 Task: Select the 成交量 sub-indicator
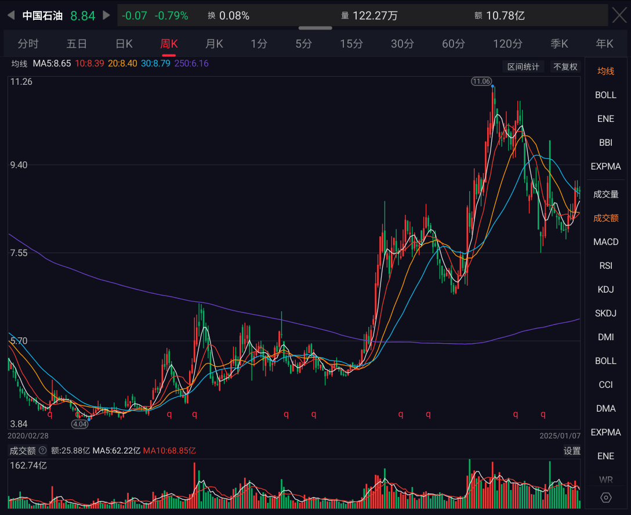[x=605, y=195]
